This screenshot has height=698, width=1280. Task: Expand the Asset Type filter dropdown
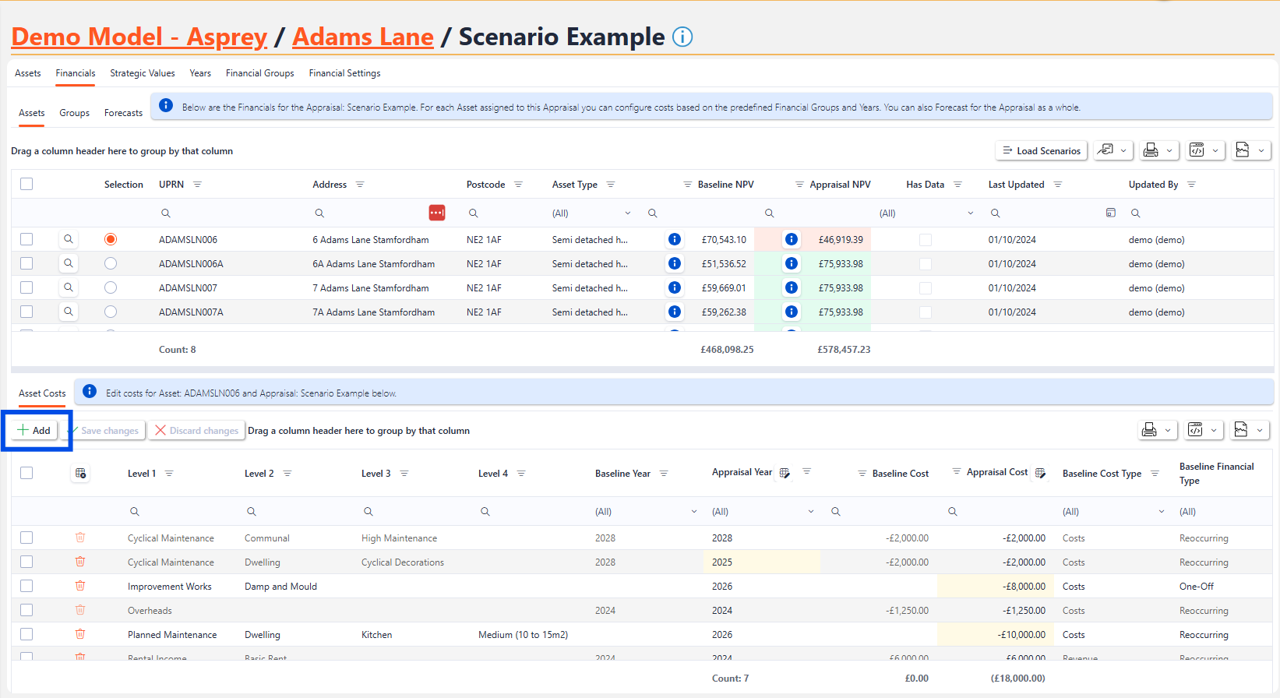point(627,213)
